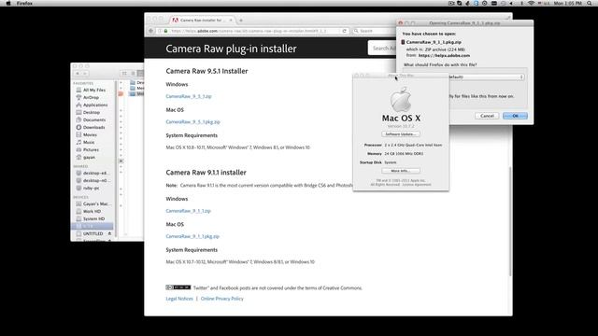Click the menu bar clock
This screenshot has height=336, width=598.
tap(568, 3)
